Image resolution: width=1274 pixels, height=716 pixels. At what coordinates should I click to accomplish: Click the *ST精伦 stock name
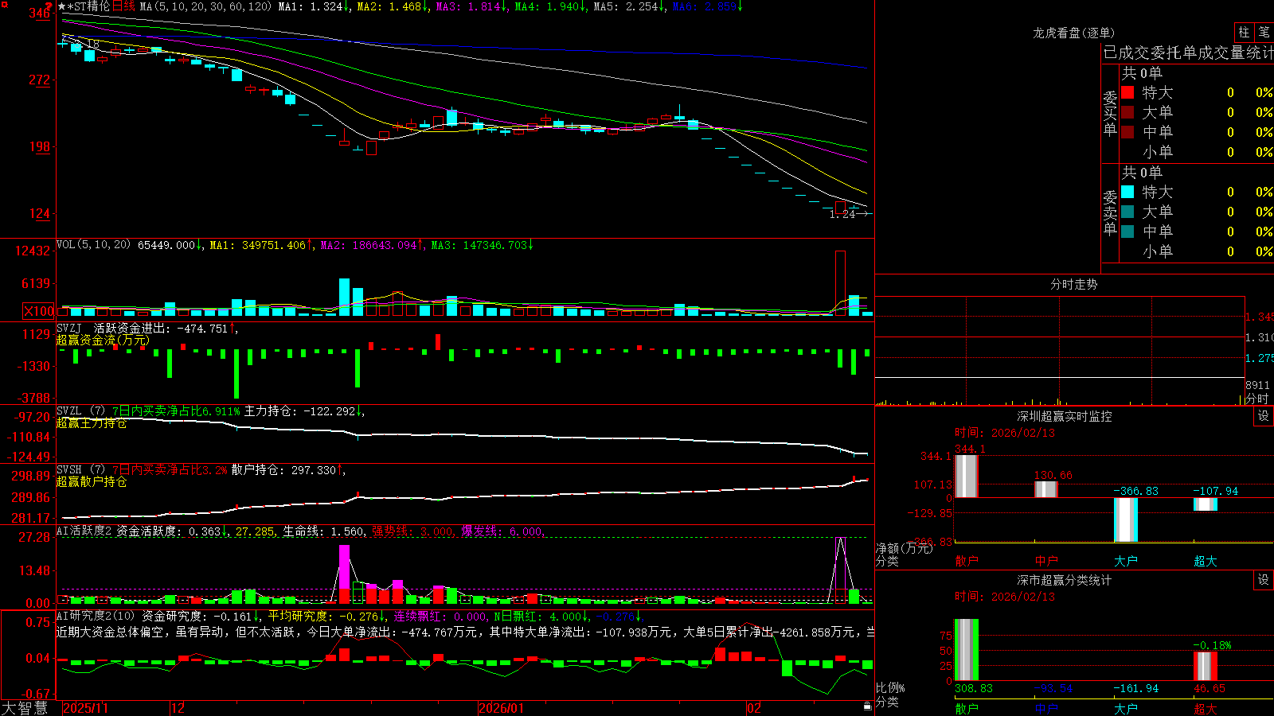pos(88,6)
